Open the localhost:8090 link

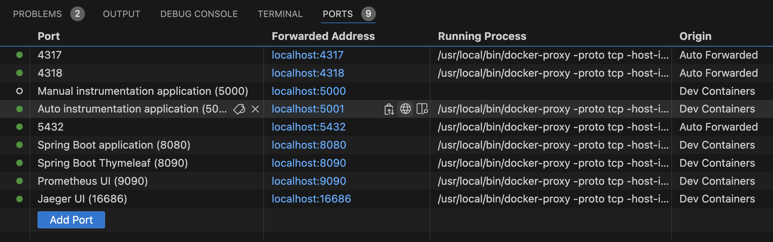pos(309,163)
